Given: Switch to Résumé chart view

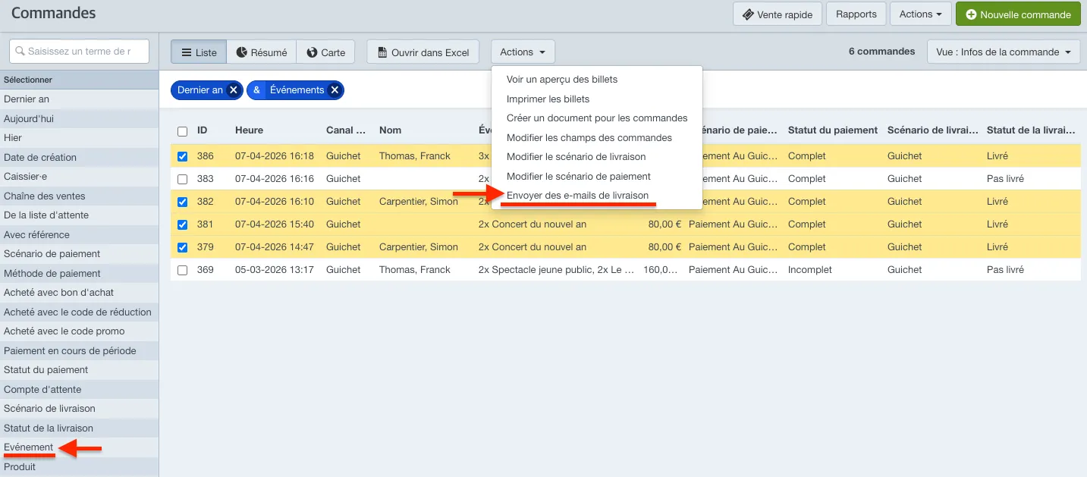Looking at the screenshot, I should [x=261, y=52].
